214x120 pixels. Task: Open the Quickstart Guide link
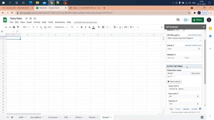click(x=195, y=35)
